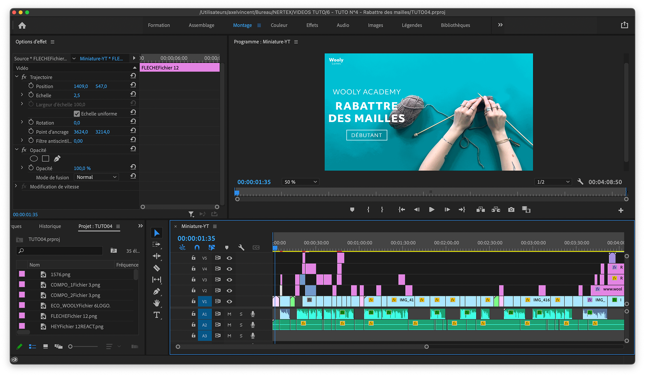Mark Out point in Program monitor
645x376 pixels.
(x=382, y=210)
